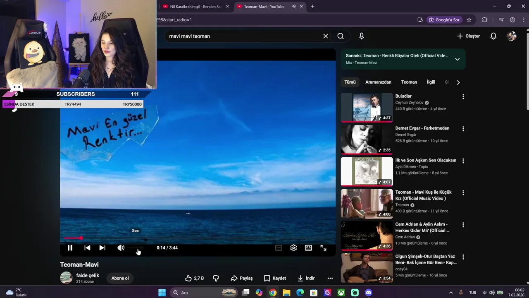Toggle subtitles in the video player

pos(279,248)
